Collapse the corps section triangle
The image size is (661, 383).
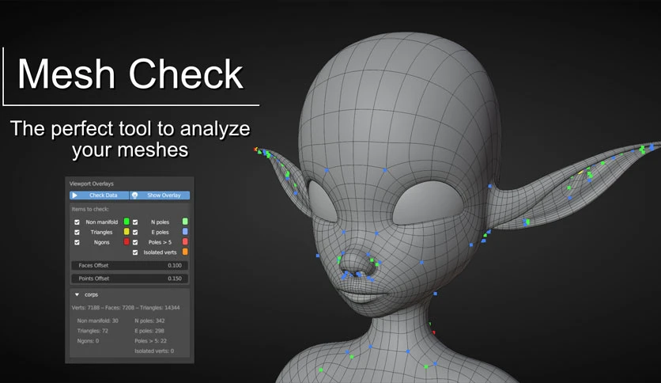point(77,294)
